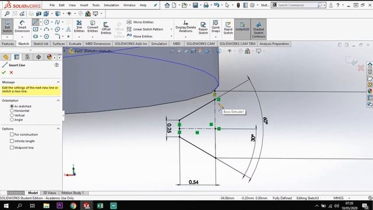The height and width of the screenshot is (210, 373).
Task: Enable Midpoint line checkbox
Action: [12, 148]
